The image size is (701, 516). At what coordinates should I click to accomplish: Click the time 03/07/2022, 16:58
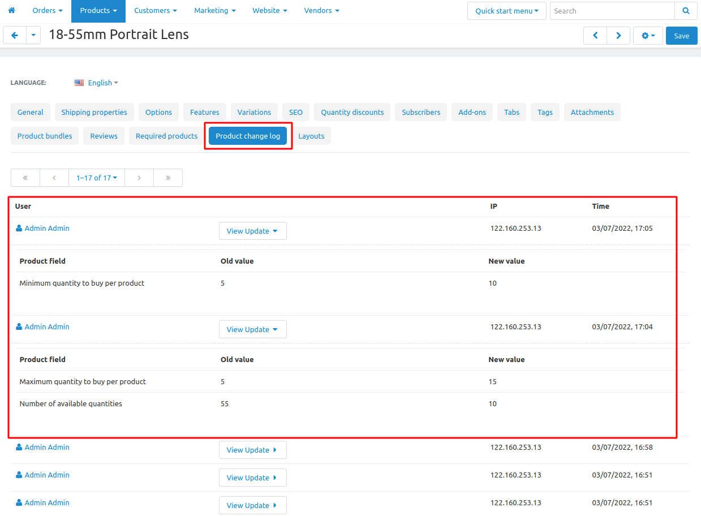[x=622, y=447]
